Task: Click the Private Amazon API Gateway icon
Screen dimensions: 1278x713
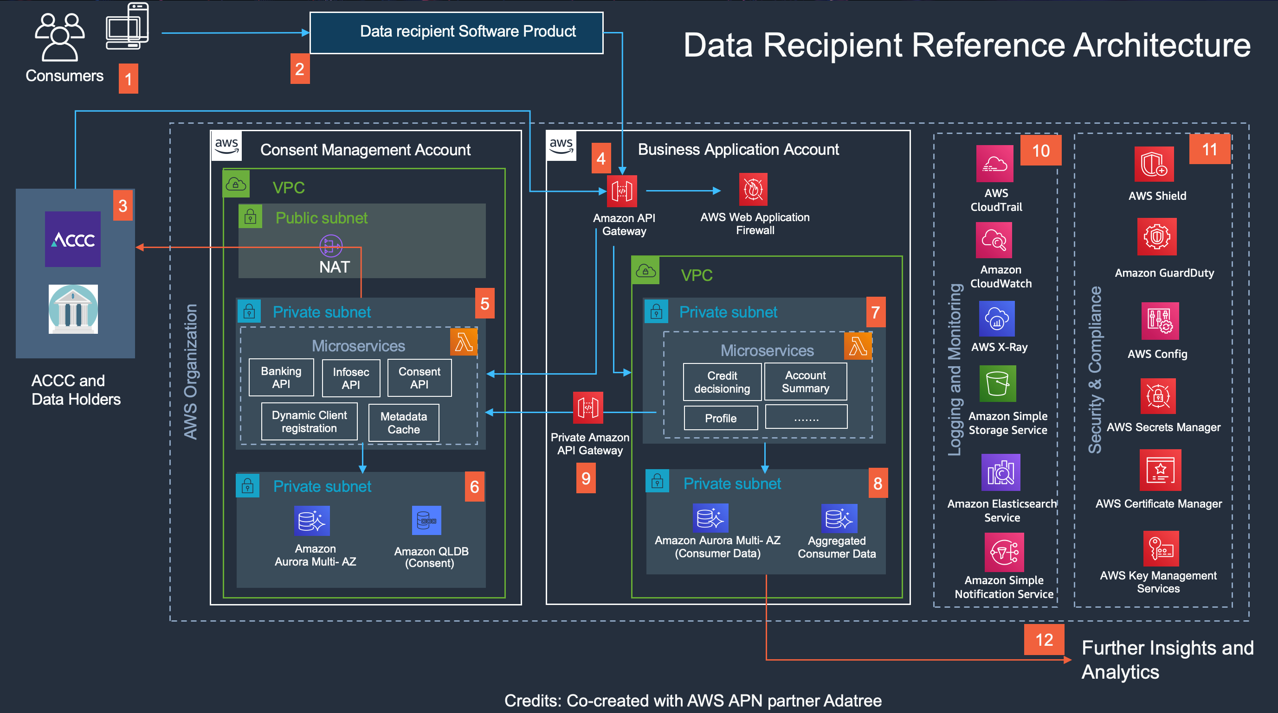Action: 588,408
